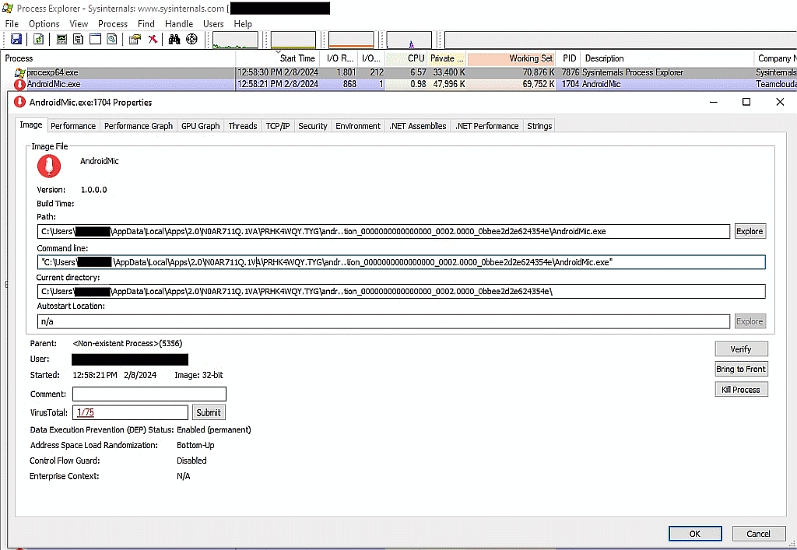Switch to the Threads tab
Viewport: 797px width, 550px height.
point(243,126)
